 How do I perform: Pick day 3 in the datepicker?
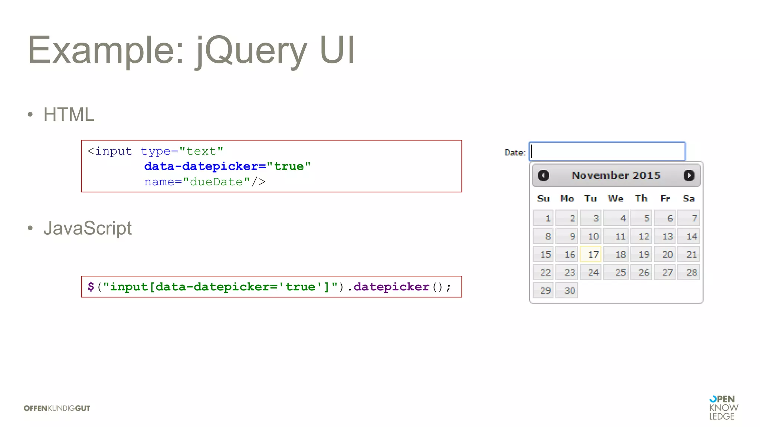(590, 218)
